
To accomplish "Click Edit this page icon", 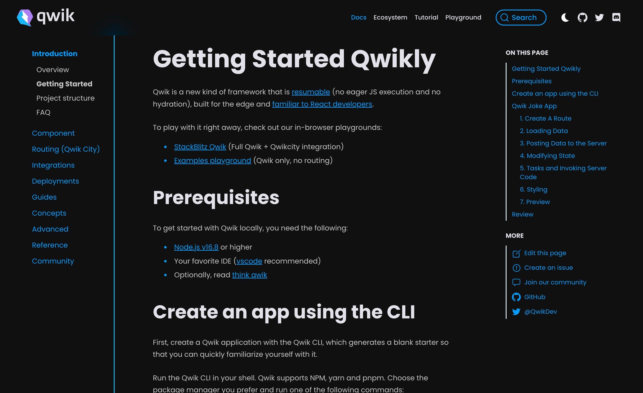I will (x=516, y=253).
